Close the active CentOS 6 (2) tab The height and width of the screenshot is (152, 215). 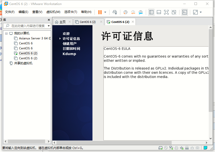tap(133, 22)
